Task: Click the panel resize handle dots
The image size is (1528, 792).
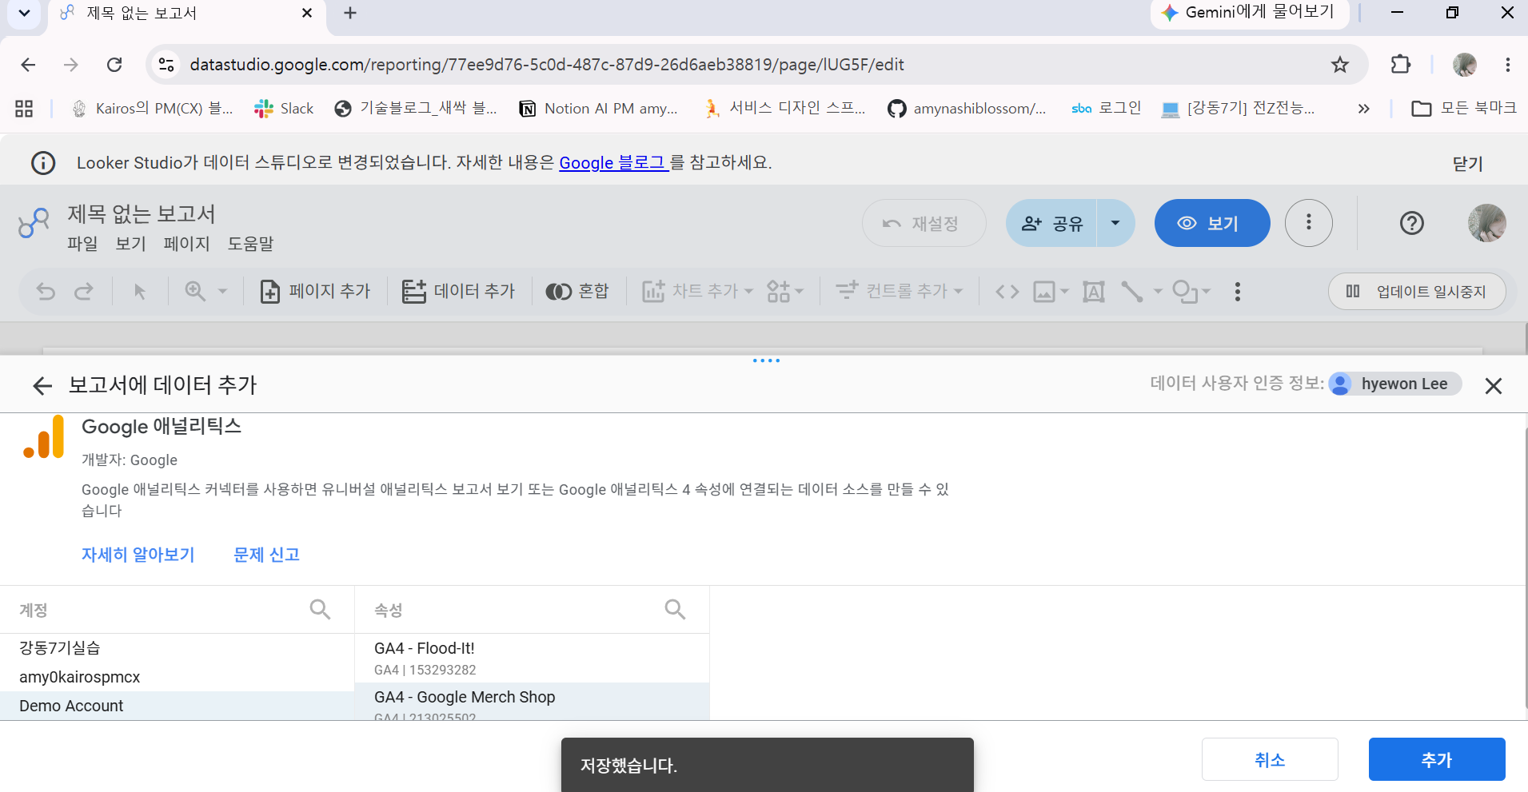Action: click(766, 360)
